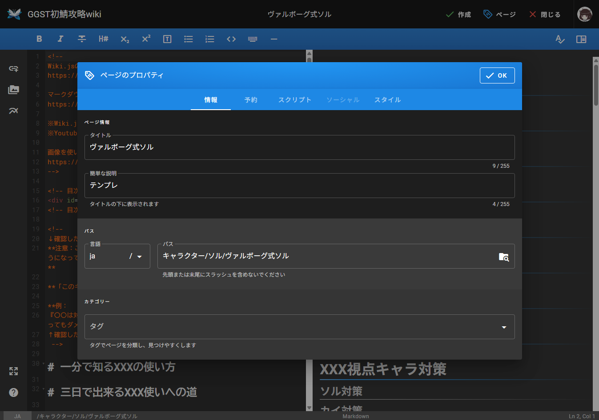Switch to the 情報 tab
The height and width of the screenshot is (420, 599).
[x=211, y=100]
